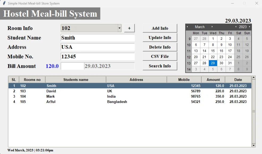Image resolution: width=262 pixels, height=154 pixels.
Task: Minimize the Hostel Meal-bill window
Action: (x=233, y=3)
